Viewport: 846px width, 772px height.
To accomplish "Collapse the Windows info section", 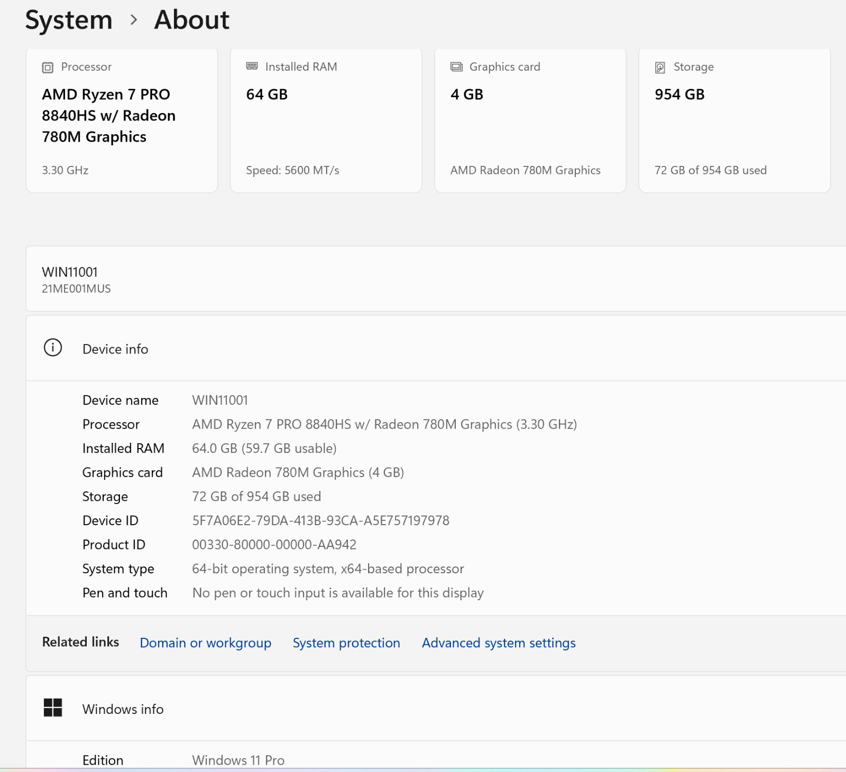I will (x=436, y=708).
